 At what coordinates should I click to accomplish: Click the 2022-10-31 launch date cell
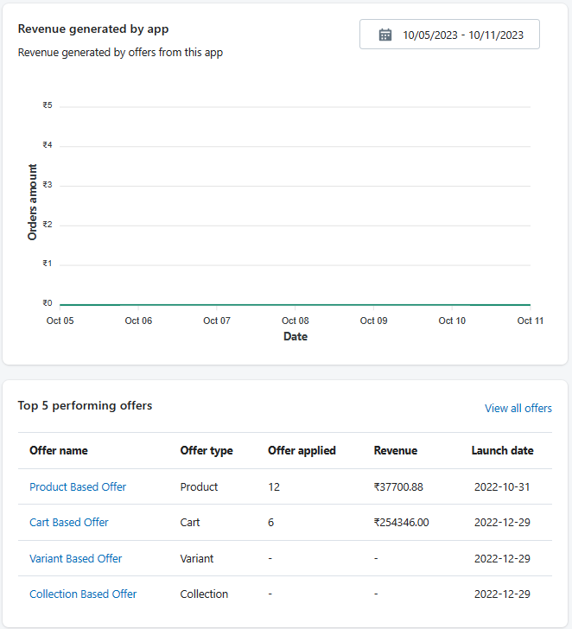coord(502,487)
